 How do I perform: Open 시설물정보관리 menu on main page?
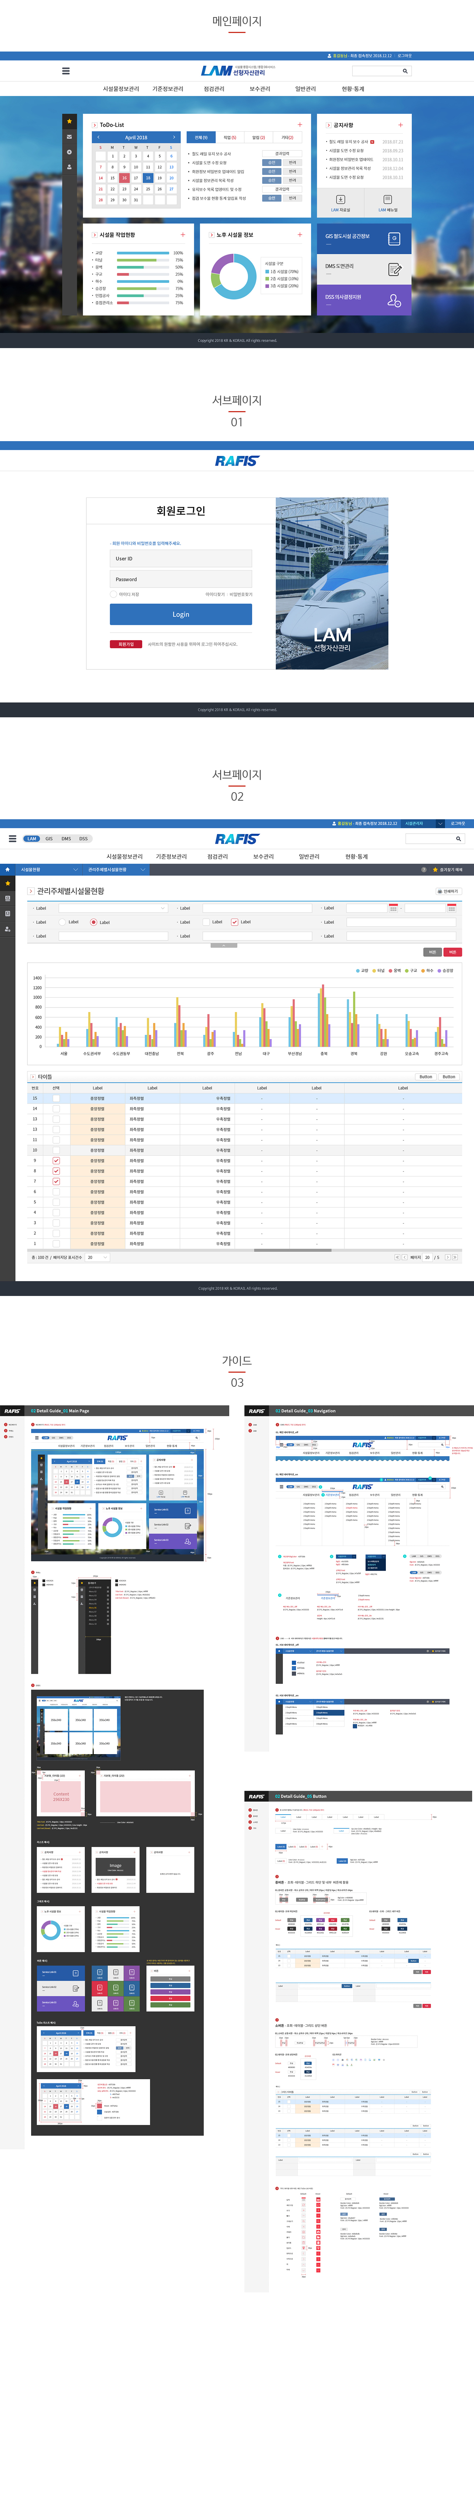121,89
